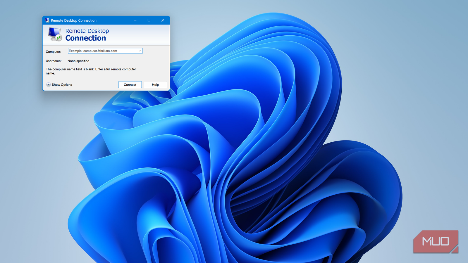
Task: Click the Remote Desktop monitor banner icon
Action: (x=55, y=34)
